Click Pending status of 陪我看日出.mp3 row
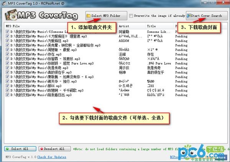This screenshot has height=162, width=230. [x=181, y=95]
